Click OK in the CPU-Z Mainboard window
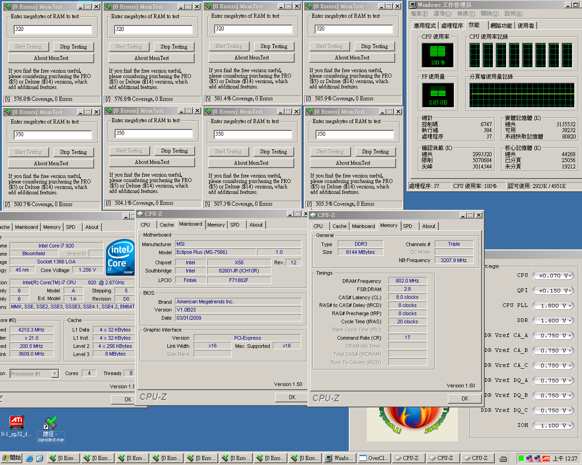Image resolution: width=582 pixels, height=465 pixels. 292,397
